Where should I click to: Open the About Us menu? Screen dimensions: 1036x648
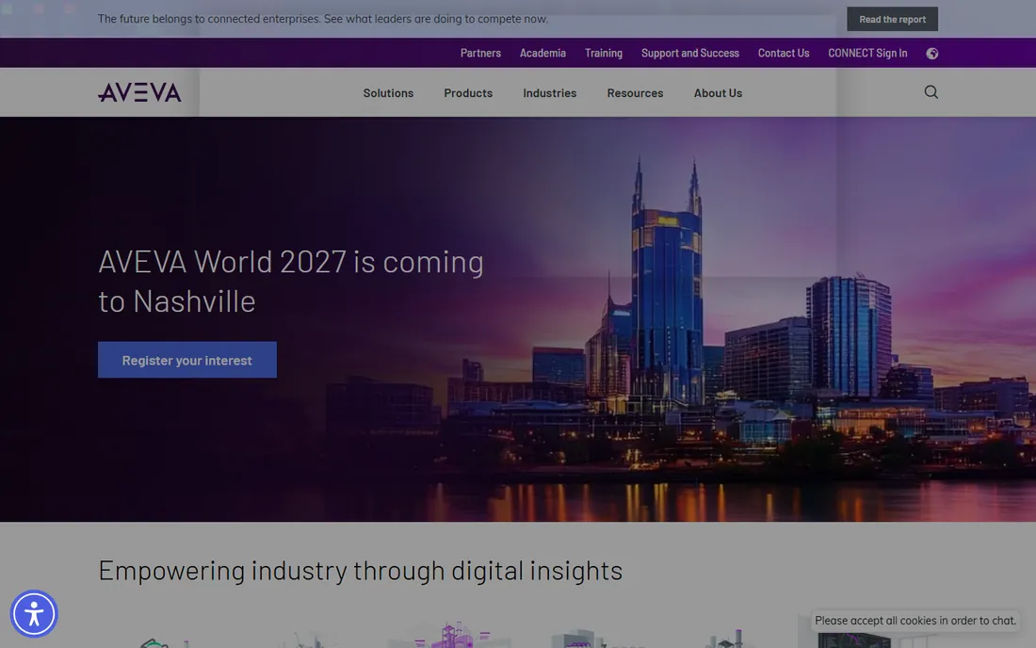pyautogui.click(x=718, y=93)
